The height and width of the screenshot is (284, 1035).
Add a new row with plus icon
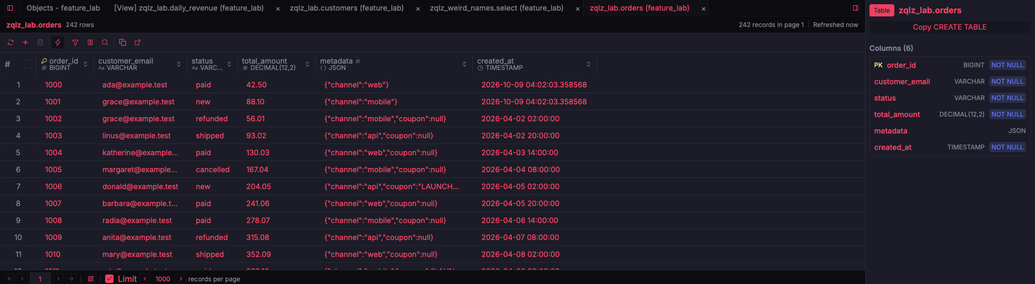click(25, 42)
